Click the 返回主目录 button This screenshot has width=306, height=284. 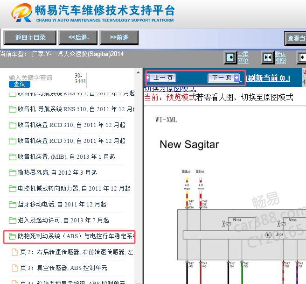click(30, 37)
